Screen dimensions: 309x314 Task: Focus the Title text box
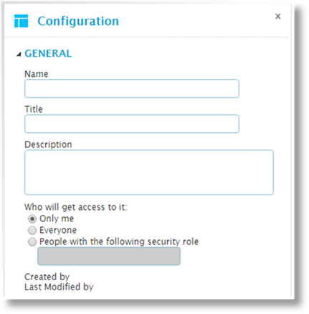point(132,124)
